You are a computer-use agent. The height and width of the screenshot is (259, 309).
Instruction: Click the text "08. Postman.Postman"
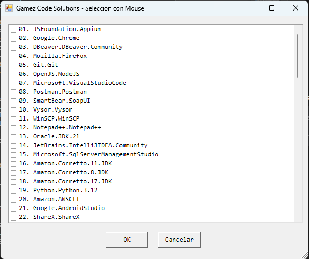[53, 92]
